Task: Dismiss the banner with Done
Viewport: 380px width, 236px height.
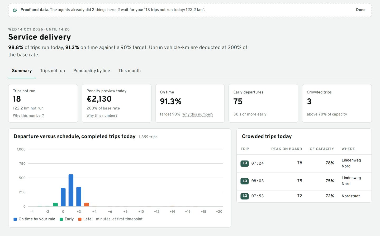Action: (360, 10)
